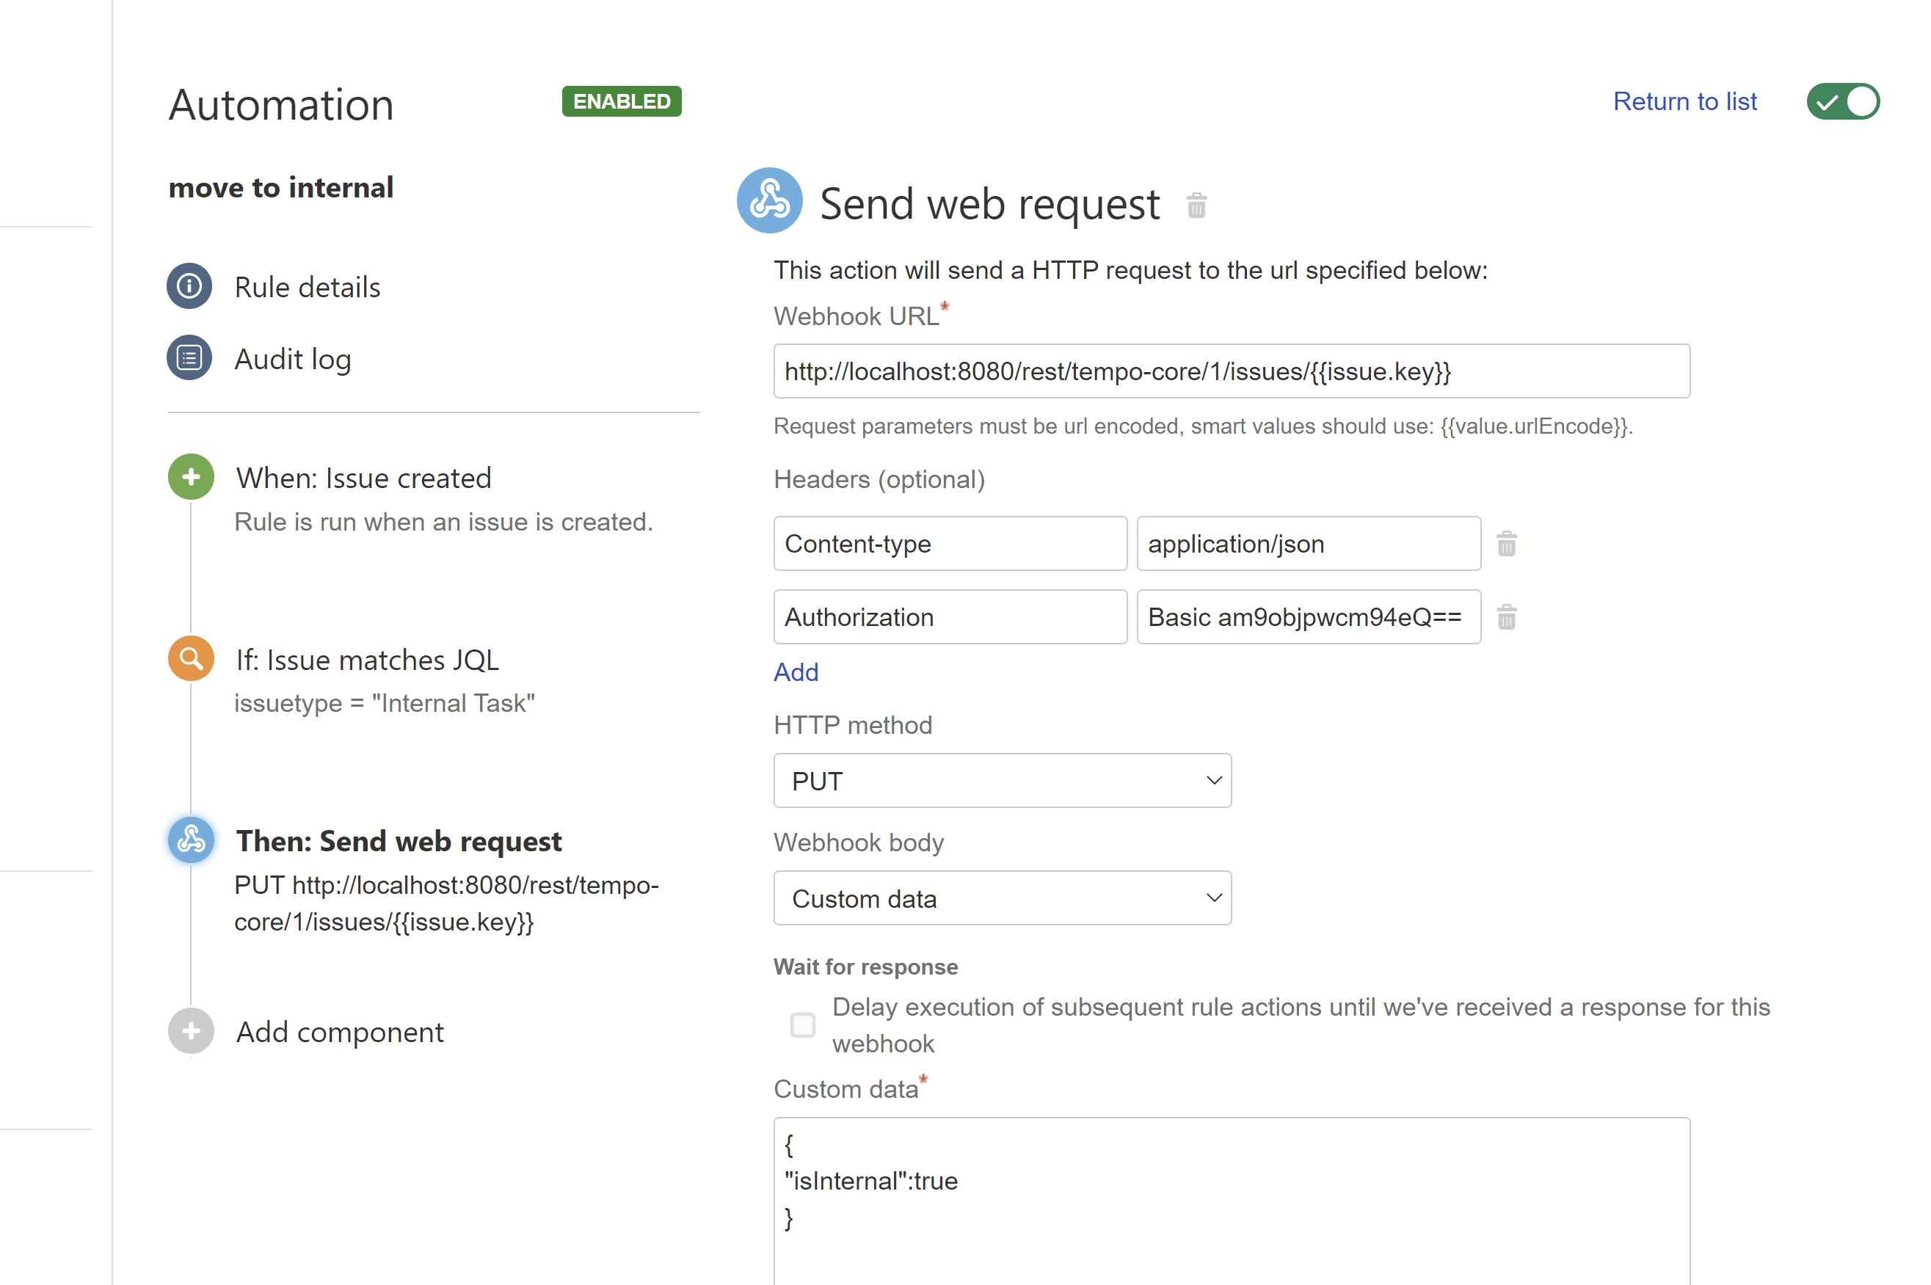The image size is (1931, 1285).
Task: Click the plus icon next to Add component
Action: [190, 1031]
